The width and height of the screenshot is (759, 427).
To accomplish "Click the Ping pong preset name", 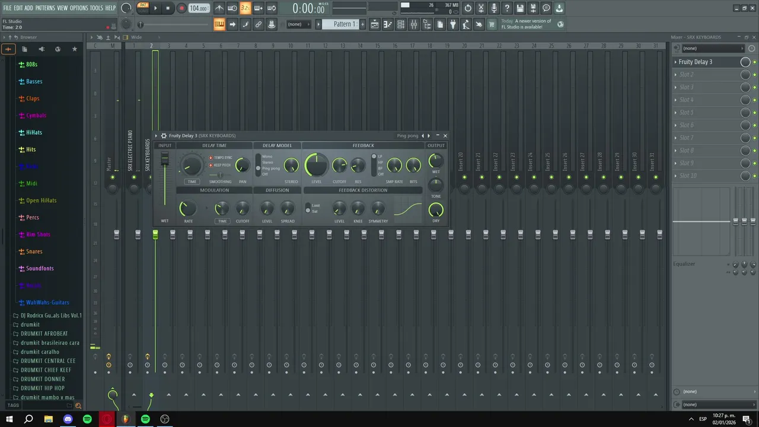I will [407, 136].
